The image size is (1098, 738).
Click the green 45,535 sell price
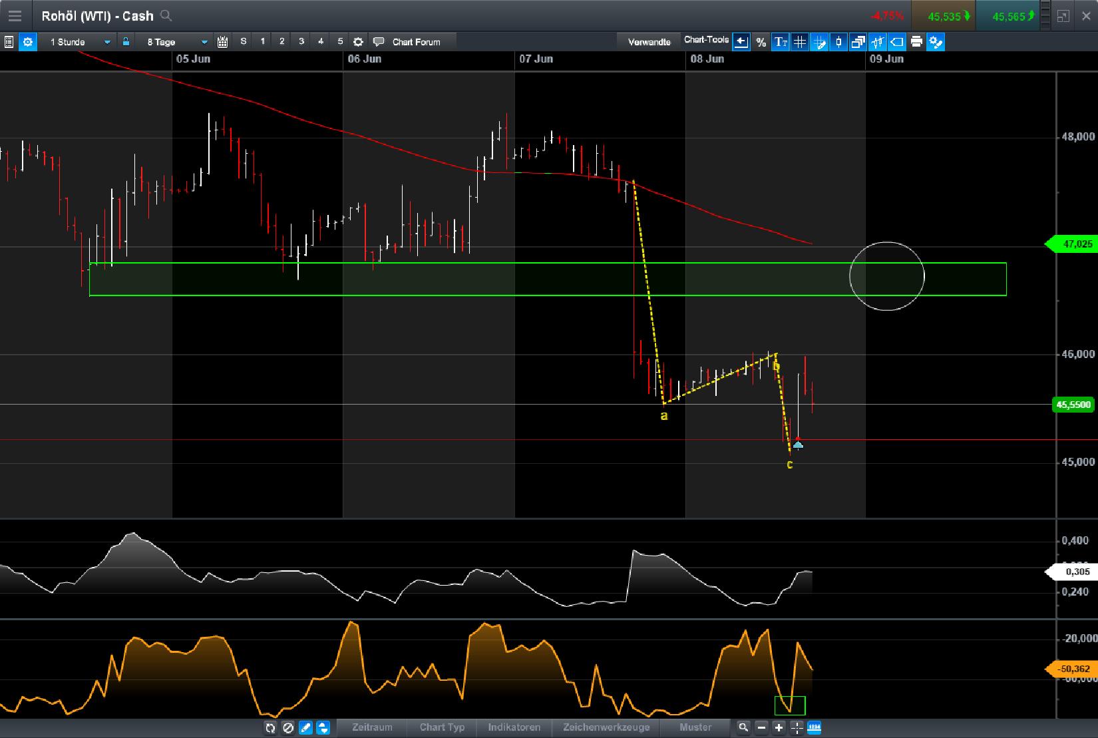point(946,15)
